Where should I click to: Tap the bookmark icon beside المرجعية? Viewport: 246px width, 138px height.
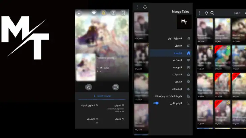point(188,67)
